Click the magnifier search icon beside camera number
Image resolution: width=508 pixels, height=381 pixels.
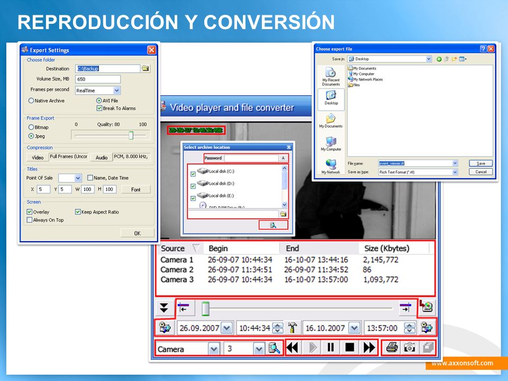click(274, 349)
